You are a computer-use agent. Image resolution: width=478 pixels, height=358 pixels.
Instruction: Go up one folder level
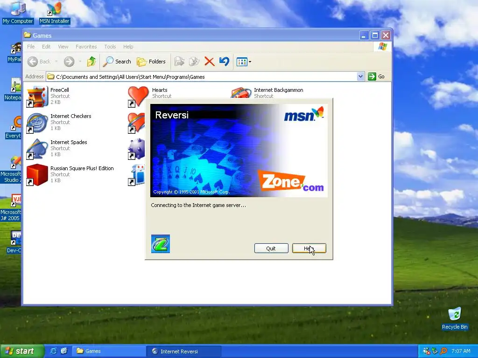(x=91, y=62)
